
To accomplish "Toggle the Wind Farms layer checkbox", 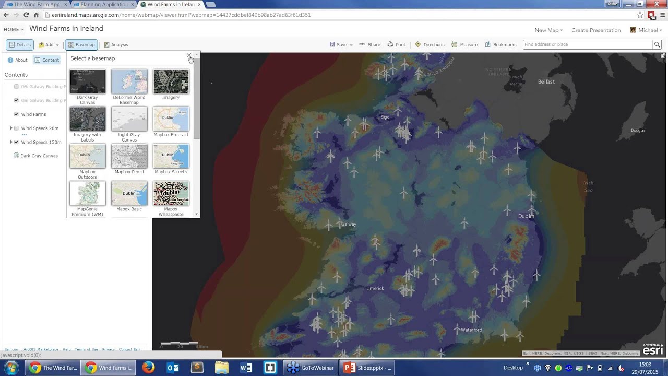I will [x=16, y=114].
